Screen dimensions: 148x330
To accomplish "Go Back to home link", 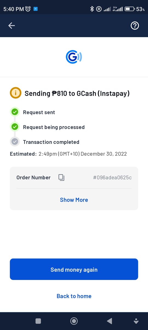I will click(x=74, y=296).
